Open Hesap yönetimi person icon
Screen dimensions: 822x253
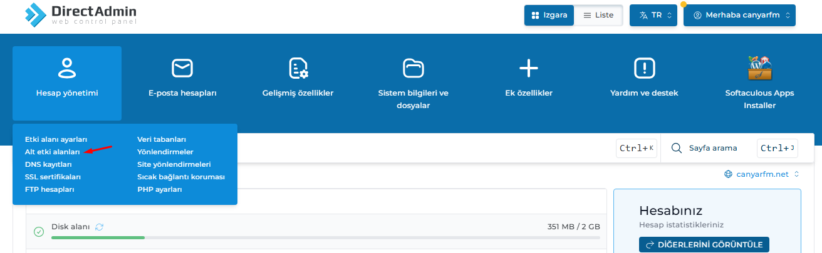67,67
